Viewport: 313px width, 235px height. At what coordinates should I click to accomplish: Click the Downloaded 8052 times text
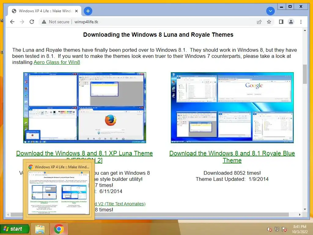click(232, 173)
